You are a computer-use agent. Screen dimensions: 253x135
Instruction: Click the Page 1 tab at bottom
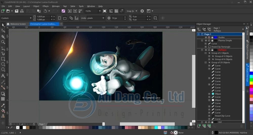[x=42, y=124]
